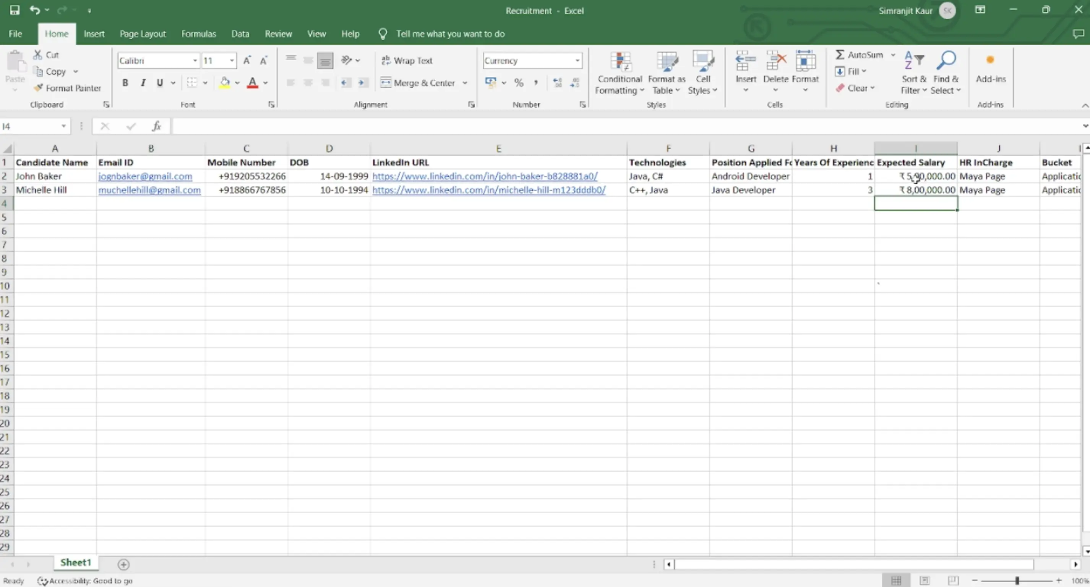Switch to the Formulas tab
The image size is (1090, 587).
[198, 34]
